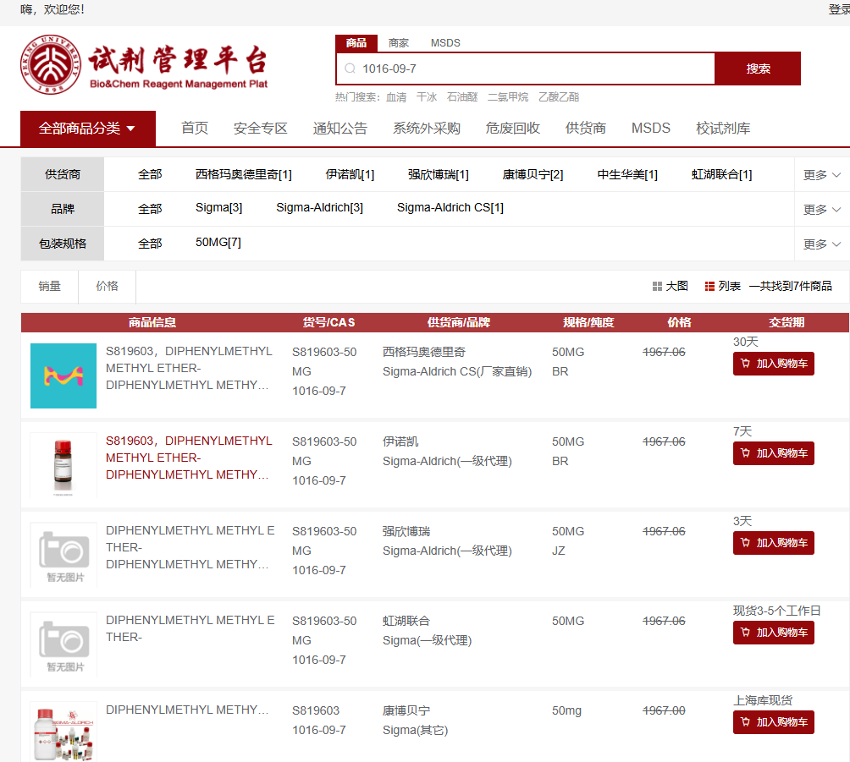
Task: Go to 首页 in navigation bar
Action: (x=195, y=129)
